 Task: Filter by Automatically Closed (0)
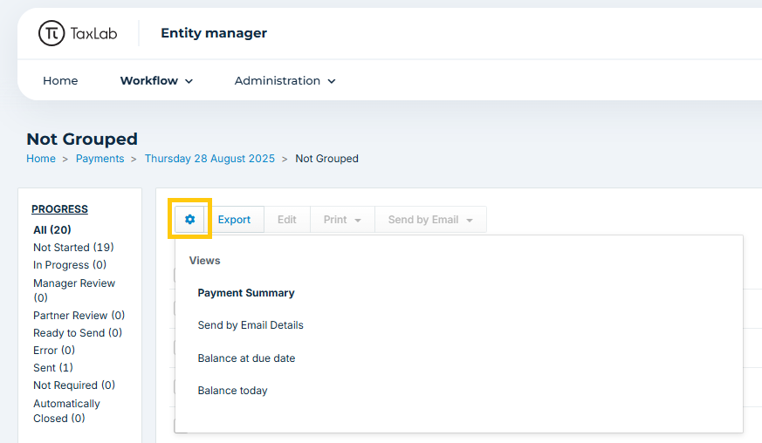(66, 411)
